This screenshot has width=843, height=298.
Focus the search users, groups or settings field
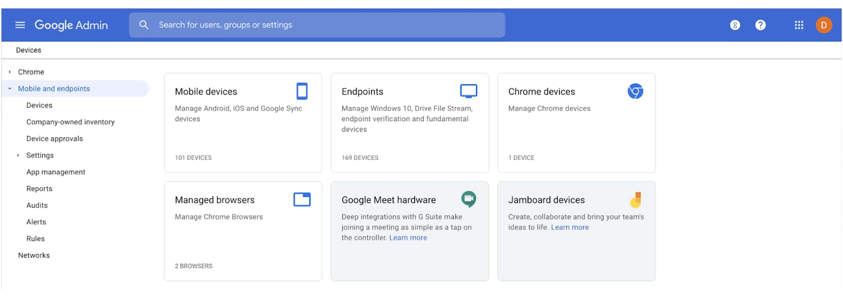click(317, 25)
